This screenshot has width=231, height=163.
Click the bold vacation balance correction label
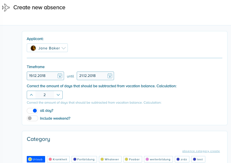click(x=102, y=86)
